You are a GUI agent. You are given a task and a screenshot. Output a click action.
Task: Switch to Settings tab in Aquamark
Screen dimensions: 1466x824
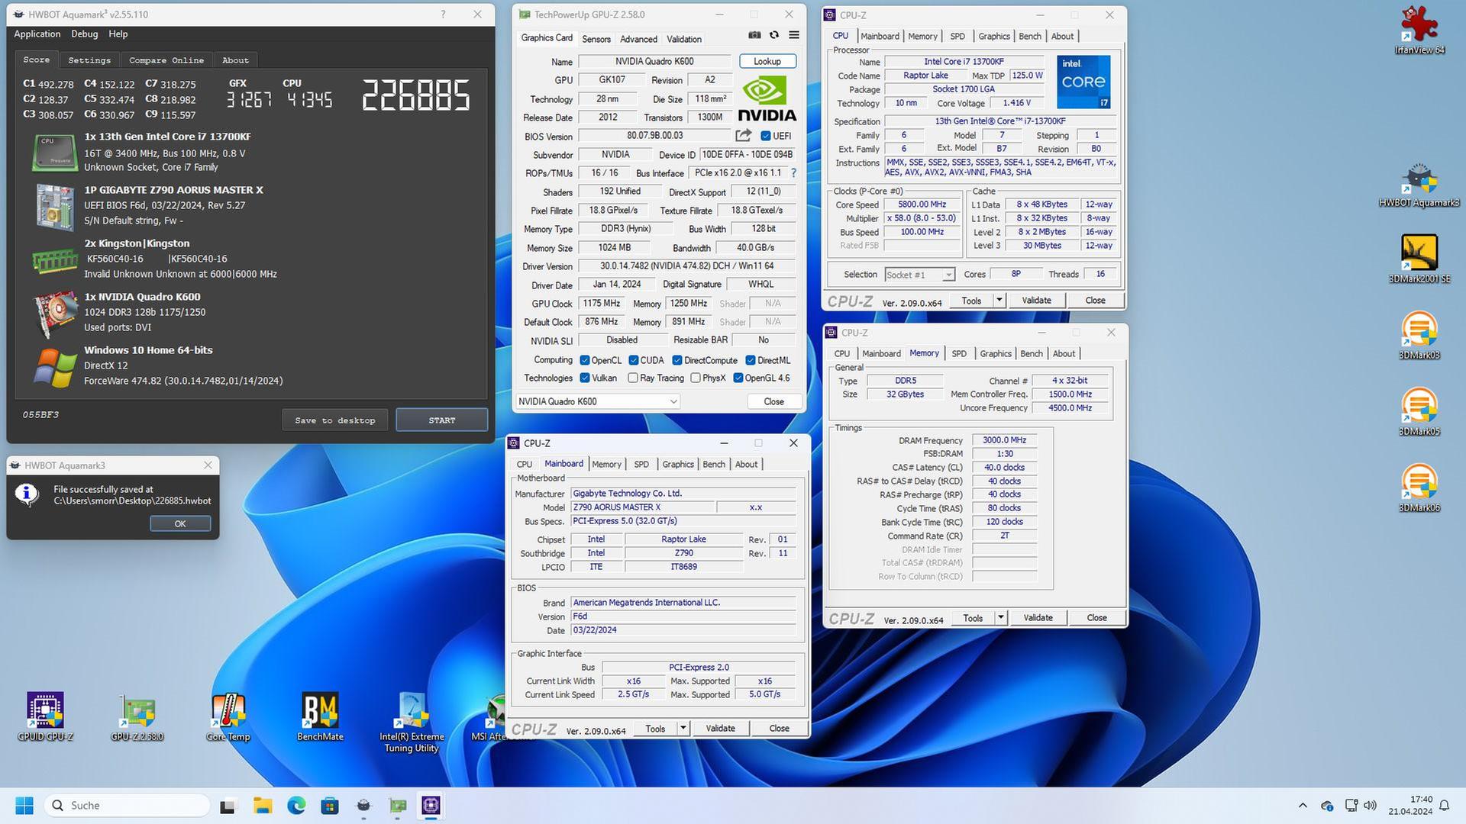point(89,60)
